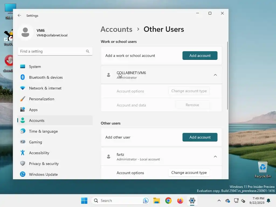Open the System settings category
Viewport: 276px width, 207px height.
click(x=55, y=67)
